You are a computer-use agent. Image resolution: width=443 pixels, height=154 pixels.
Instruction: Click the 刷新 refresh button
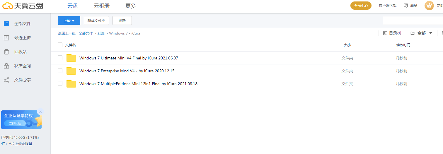coord(122,20)
